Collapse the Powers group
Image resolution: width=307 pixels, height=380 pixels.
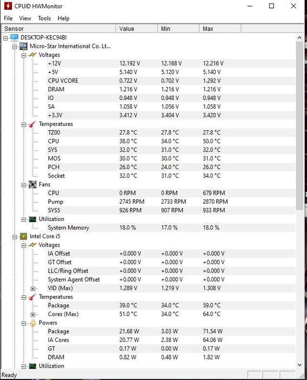[x=24, y=324]
